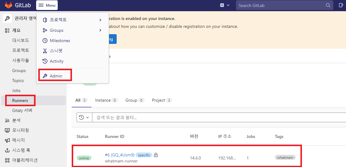Click the 메시지 megaphone icon

[7, 140]
